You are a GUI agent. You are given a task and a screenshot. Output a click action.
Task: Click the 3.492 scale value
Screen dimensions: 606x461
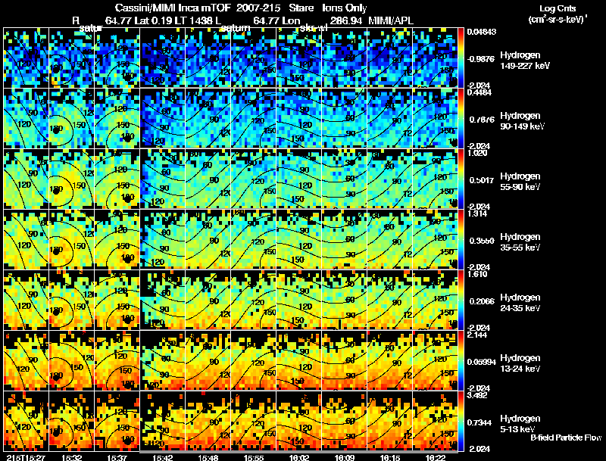pyautogui.click(x=477, y=395)
